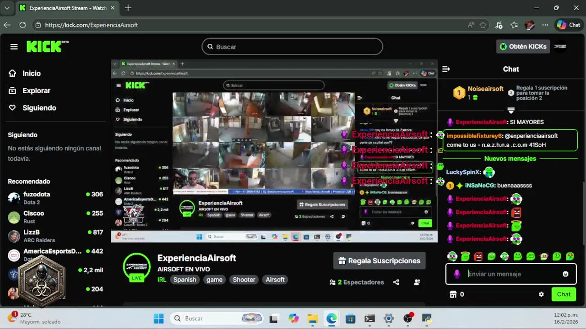Select the Airsoft tag
This screenshot has height=329, width=586.
click(x=275, y=280)
